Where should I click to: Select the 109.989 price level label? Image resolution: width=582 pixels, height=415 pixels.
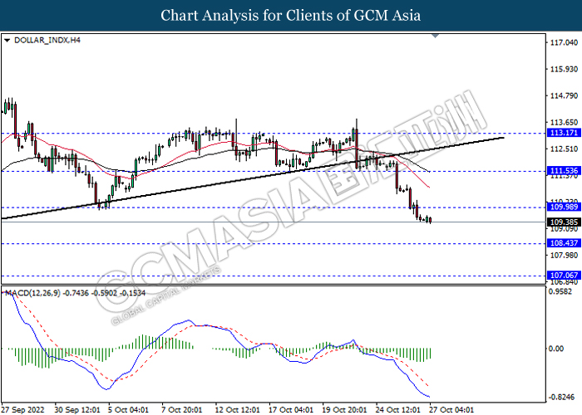click(x=564, y=207)
